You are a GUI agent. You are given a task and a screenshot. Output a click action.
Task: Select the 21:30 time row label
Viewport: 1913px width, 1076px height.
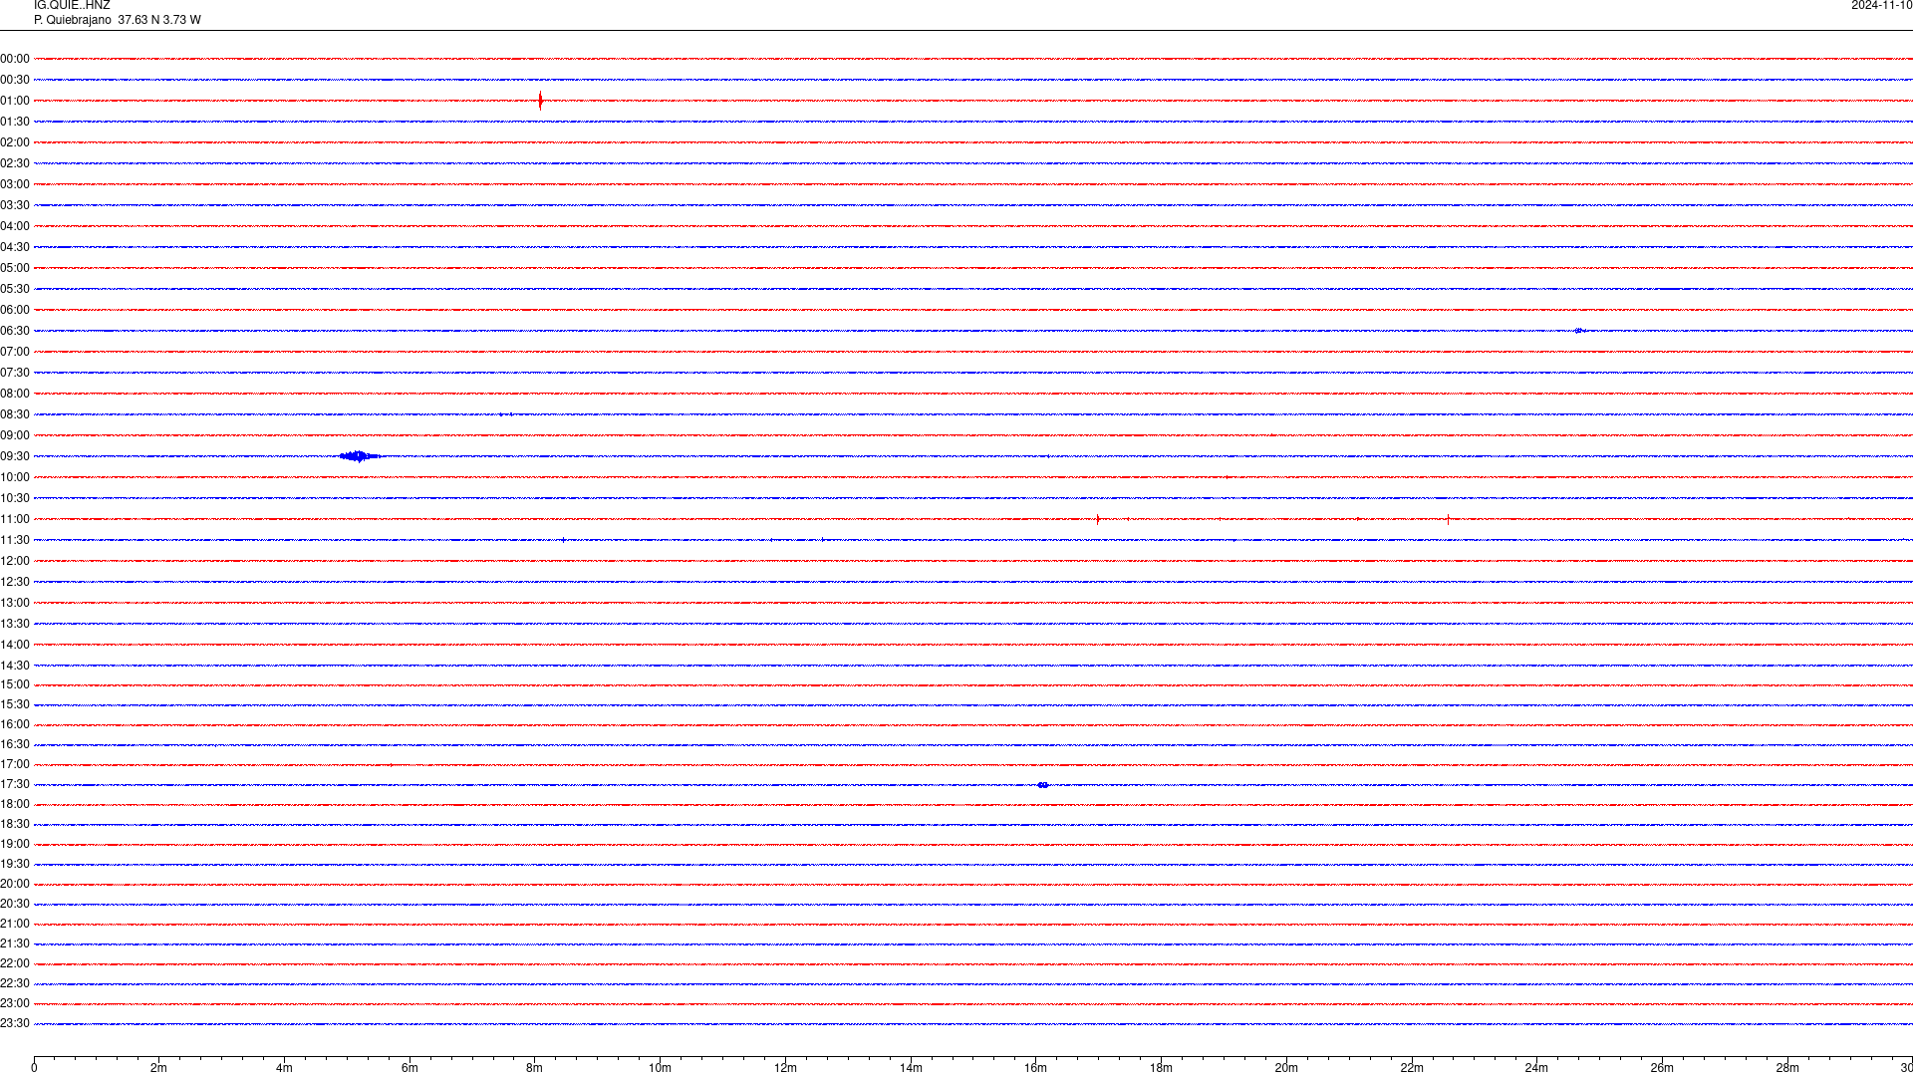pyautogui.click(x=15, y=943)
